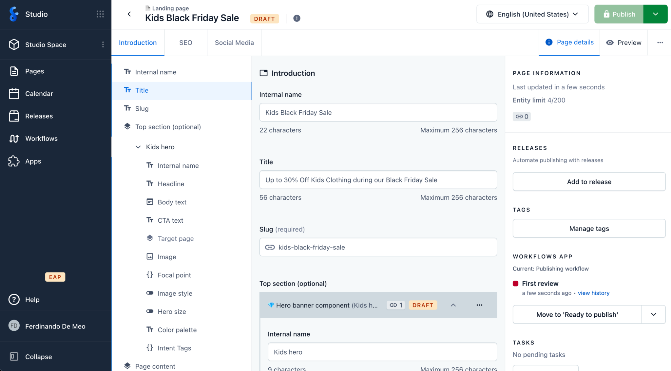Open the Workflows panel
Image resolution: width=671 pixels, height=371 pixels.
(x=14, y=139)
